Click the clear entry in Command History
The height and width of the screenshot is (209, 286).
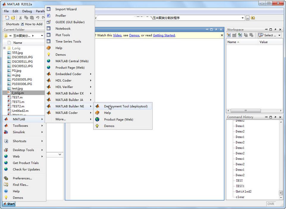pyautogui.click(x=240, y=197)
